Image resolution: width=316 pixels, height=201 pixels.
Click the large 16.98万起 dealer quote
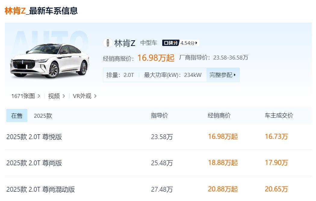[x=156, y=58]
